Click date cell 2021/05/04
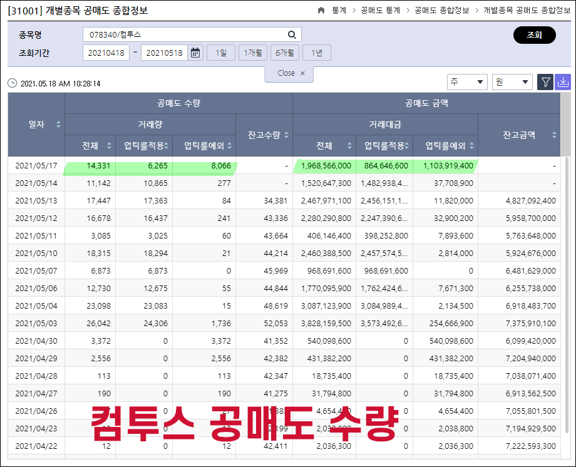Image resolution: width=576 pixels, height=467 pixels. pos(36,305)
